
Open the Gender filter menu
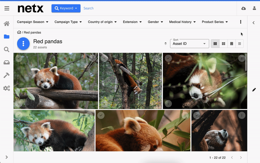pyautogui.click(x=155, y=22)
